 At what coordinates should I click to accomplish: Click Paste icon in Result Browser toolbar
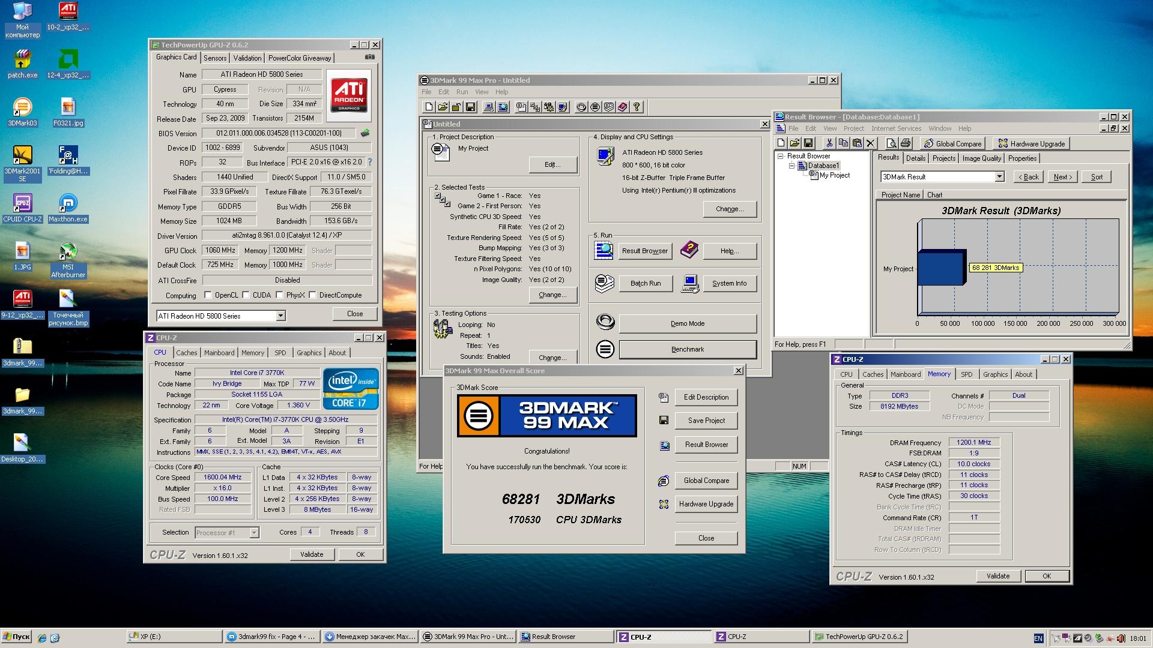[x=857, y=143]
